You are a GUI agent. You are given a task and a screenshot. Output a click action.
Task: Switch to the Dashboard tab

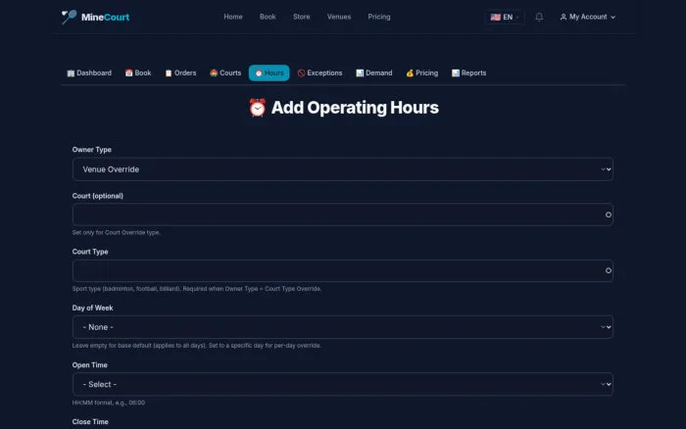89,73
